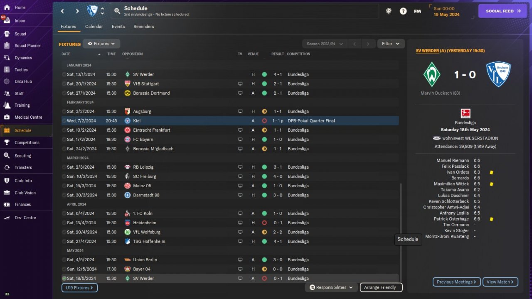Switch to the Fixtures tab

coord(69,27)
